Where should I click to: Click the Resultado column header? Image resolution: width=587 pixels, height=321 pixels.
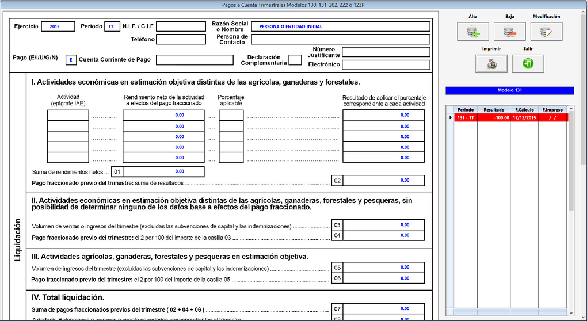pyautogui.click(x=494, y=110)
